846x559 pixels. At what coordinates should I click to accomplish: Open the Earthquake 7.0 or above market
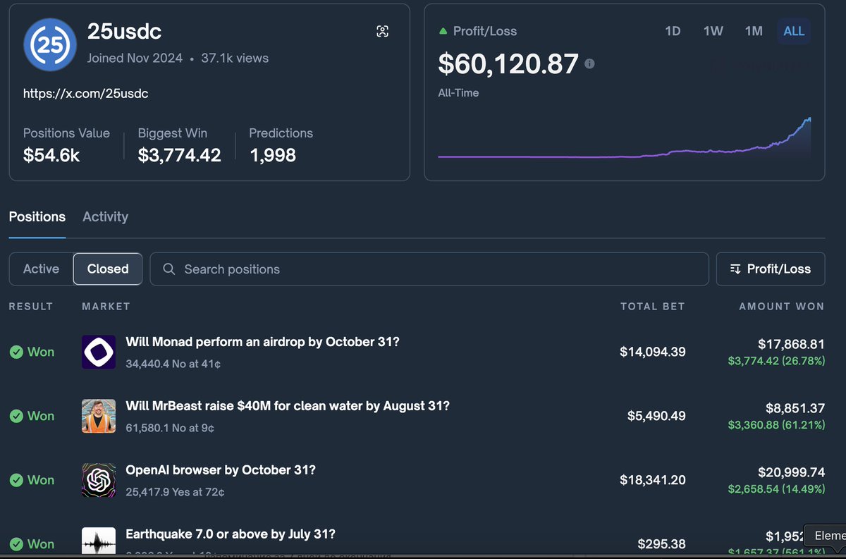(x=231, y=534)
